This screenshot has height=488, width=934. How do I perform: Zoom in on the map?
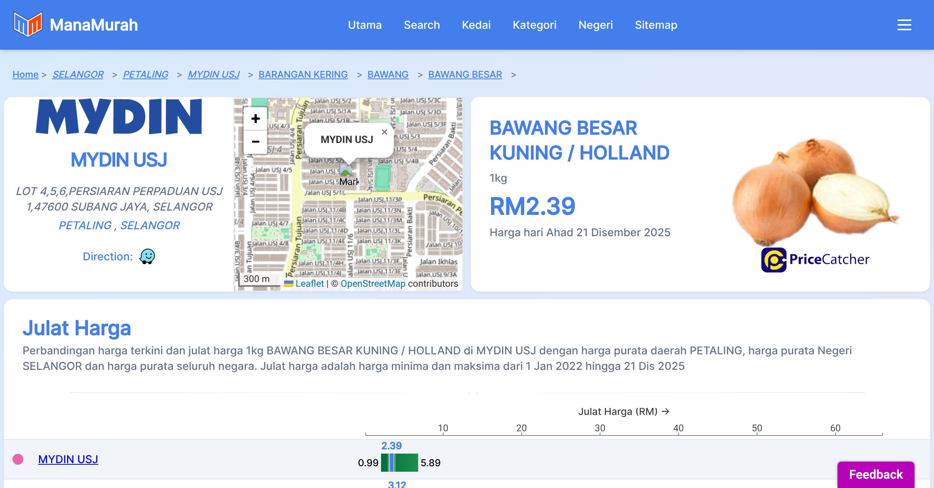255,119
